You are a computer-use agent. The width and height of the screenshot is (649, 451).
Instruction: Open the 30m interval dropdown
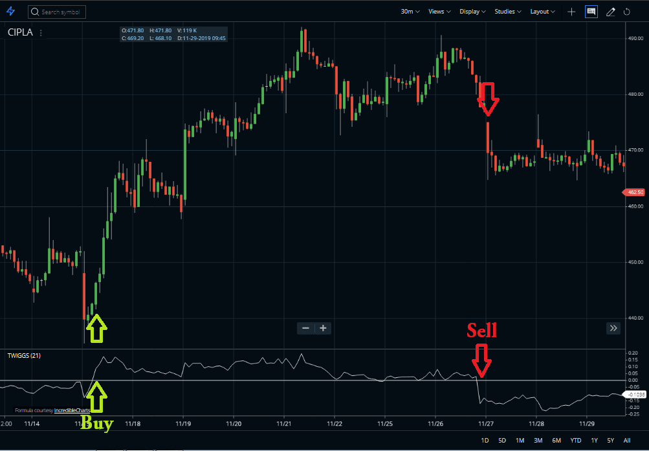click(x=410, y=12)
